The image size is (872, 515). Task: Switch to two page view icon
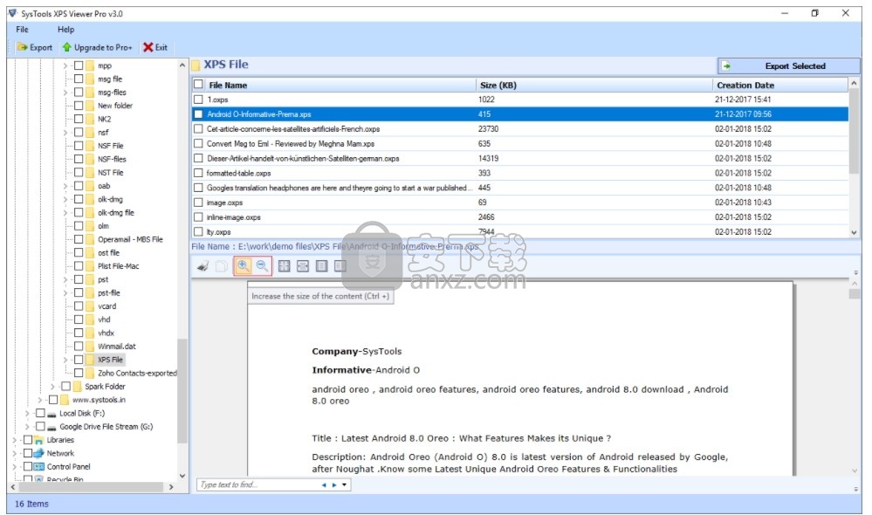(340, 266)
